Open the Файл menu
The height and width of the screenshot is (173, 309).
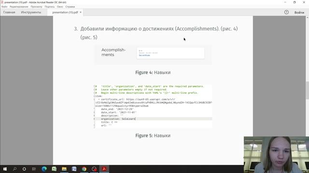(4, 7)
